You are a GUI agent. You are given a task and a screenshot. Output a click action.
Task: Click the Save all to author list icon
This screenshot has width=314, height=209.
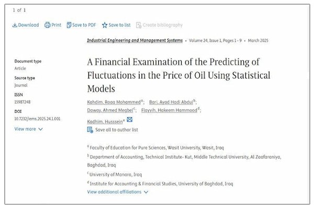click(x=90, y=130)
